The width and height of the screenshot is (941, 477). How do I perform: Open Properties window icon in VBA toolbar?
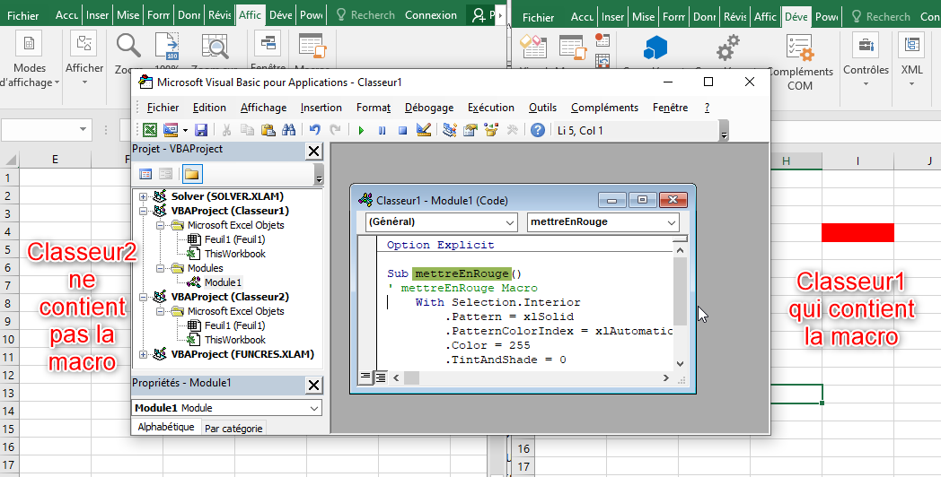click(x=470, y=130)
